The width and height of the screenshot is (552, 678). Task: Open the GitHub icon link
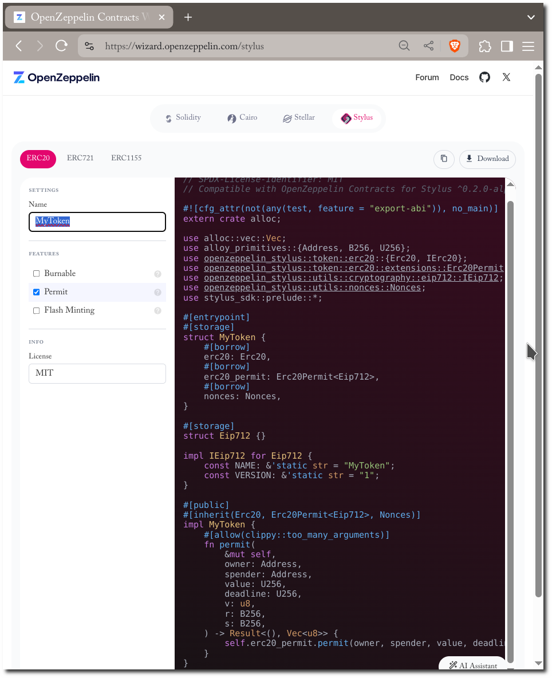(484, 77)
